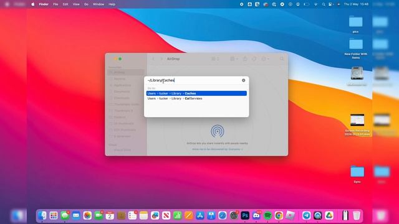
Task: Open the Finder menu in menu bar
Action: tap(44, 4)
